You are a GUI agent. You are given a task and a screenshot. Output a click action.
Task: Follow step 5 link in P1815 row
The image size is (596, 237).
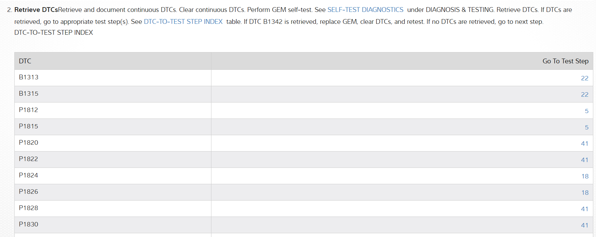pos(586,127)
